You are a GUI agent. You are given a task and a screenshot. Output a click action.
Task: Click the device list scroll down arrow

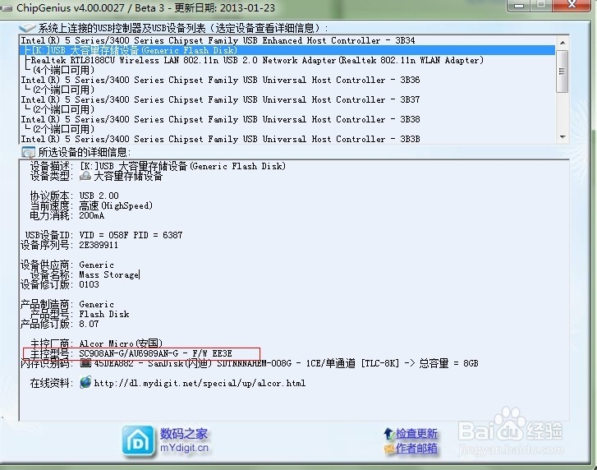click(x=563, y=137)
